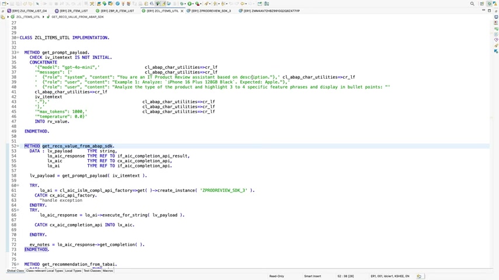Collapse the TRY block fold at line 60

[x=18, y=185]
